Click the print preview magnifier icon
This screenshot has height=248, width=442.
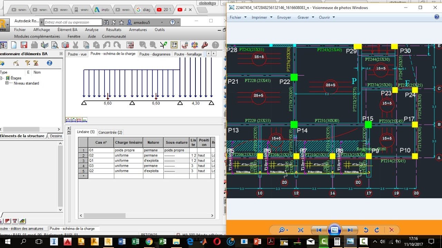(55, 45)
